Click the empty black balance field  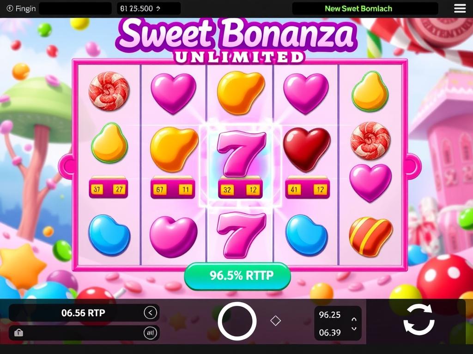pos(75,8)
